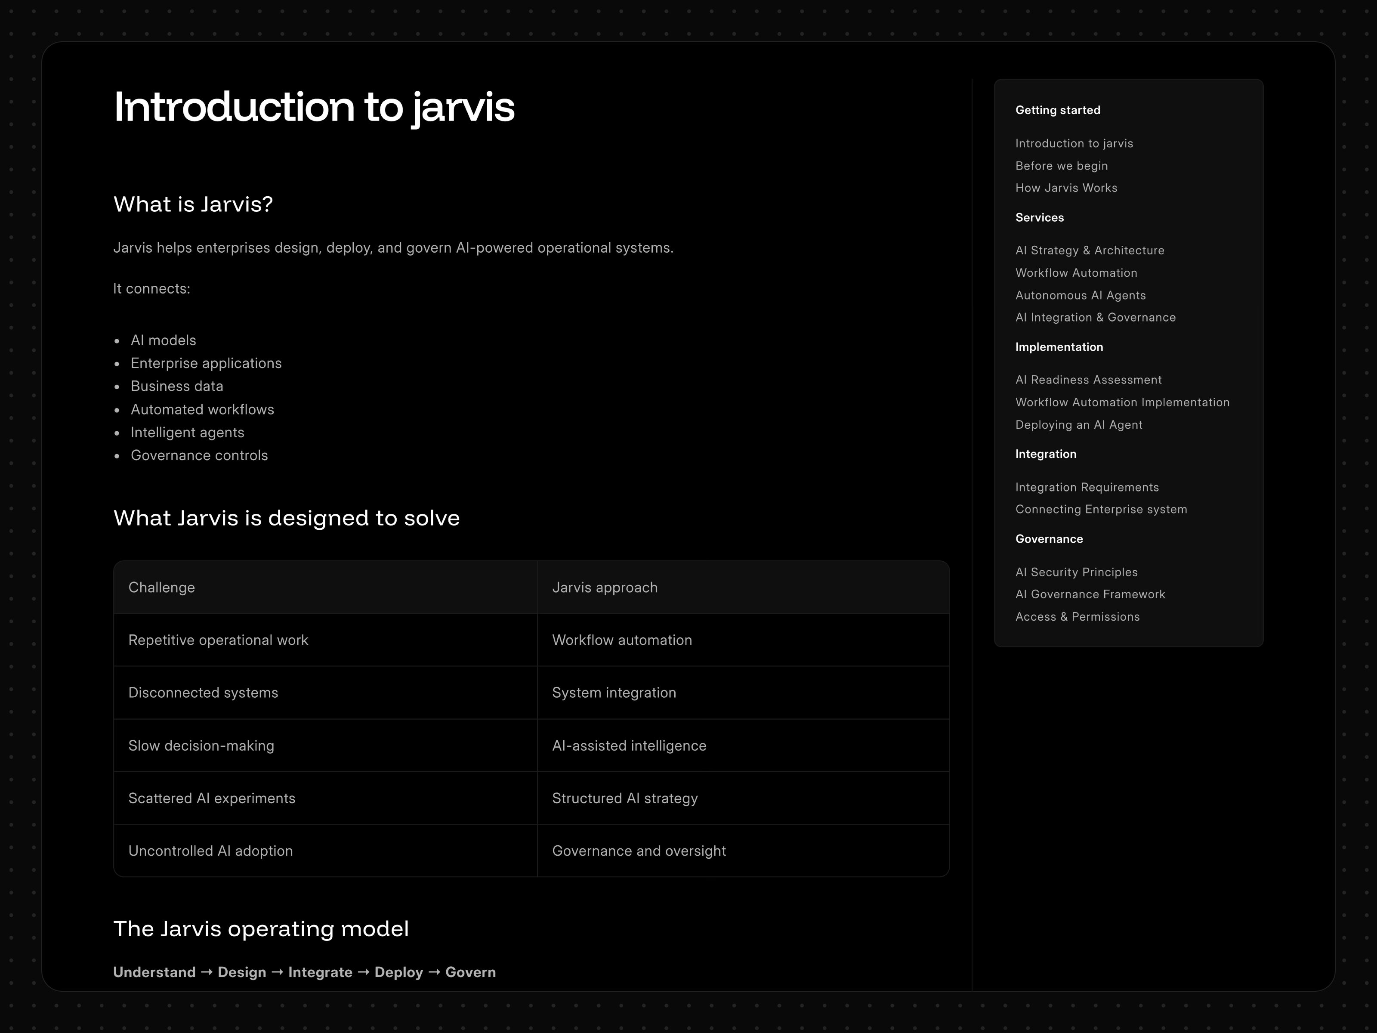Click the "Business data" bullet item

tap(177, 386)
